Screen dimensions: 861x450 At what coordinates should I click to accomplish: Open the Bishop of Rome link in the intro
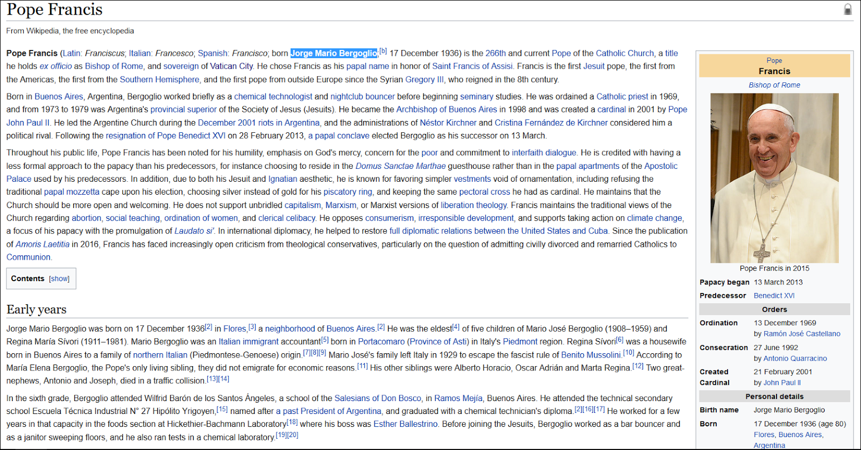(x=114, y=66)
